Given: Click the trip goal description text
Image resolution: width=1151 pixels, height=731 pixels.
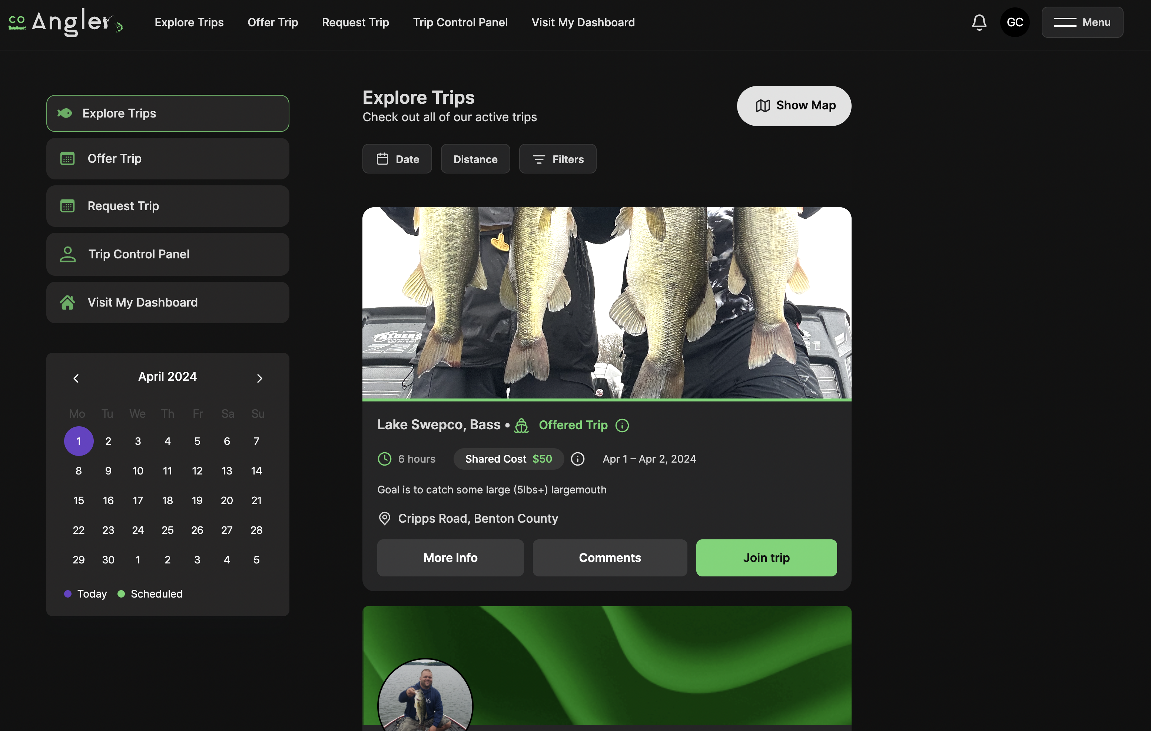Looking at the screenshot, I should [x=492, y=490].
